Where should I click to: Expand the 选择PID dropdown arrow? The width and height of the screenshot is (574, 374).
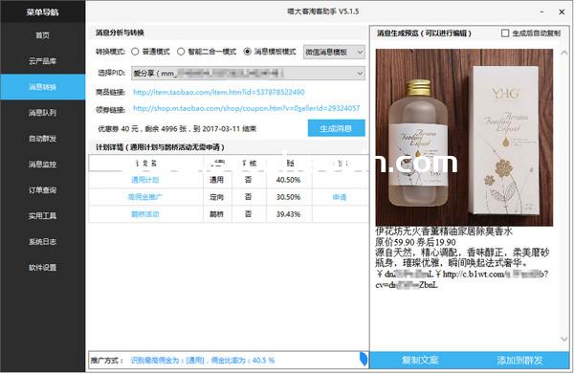pyautogui.click(x=360, y=74)
